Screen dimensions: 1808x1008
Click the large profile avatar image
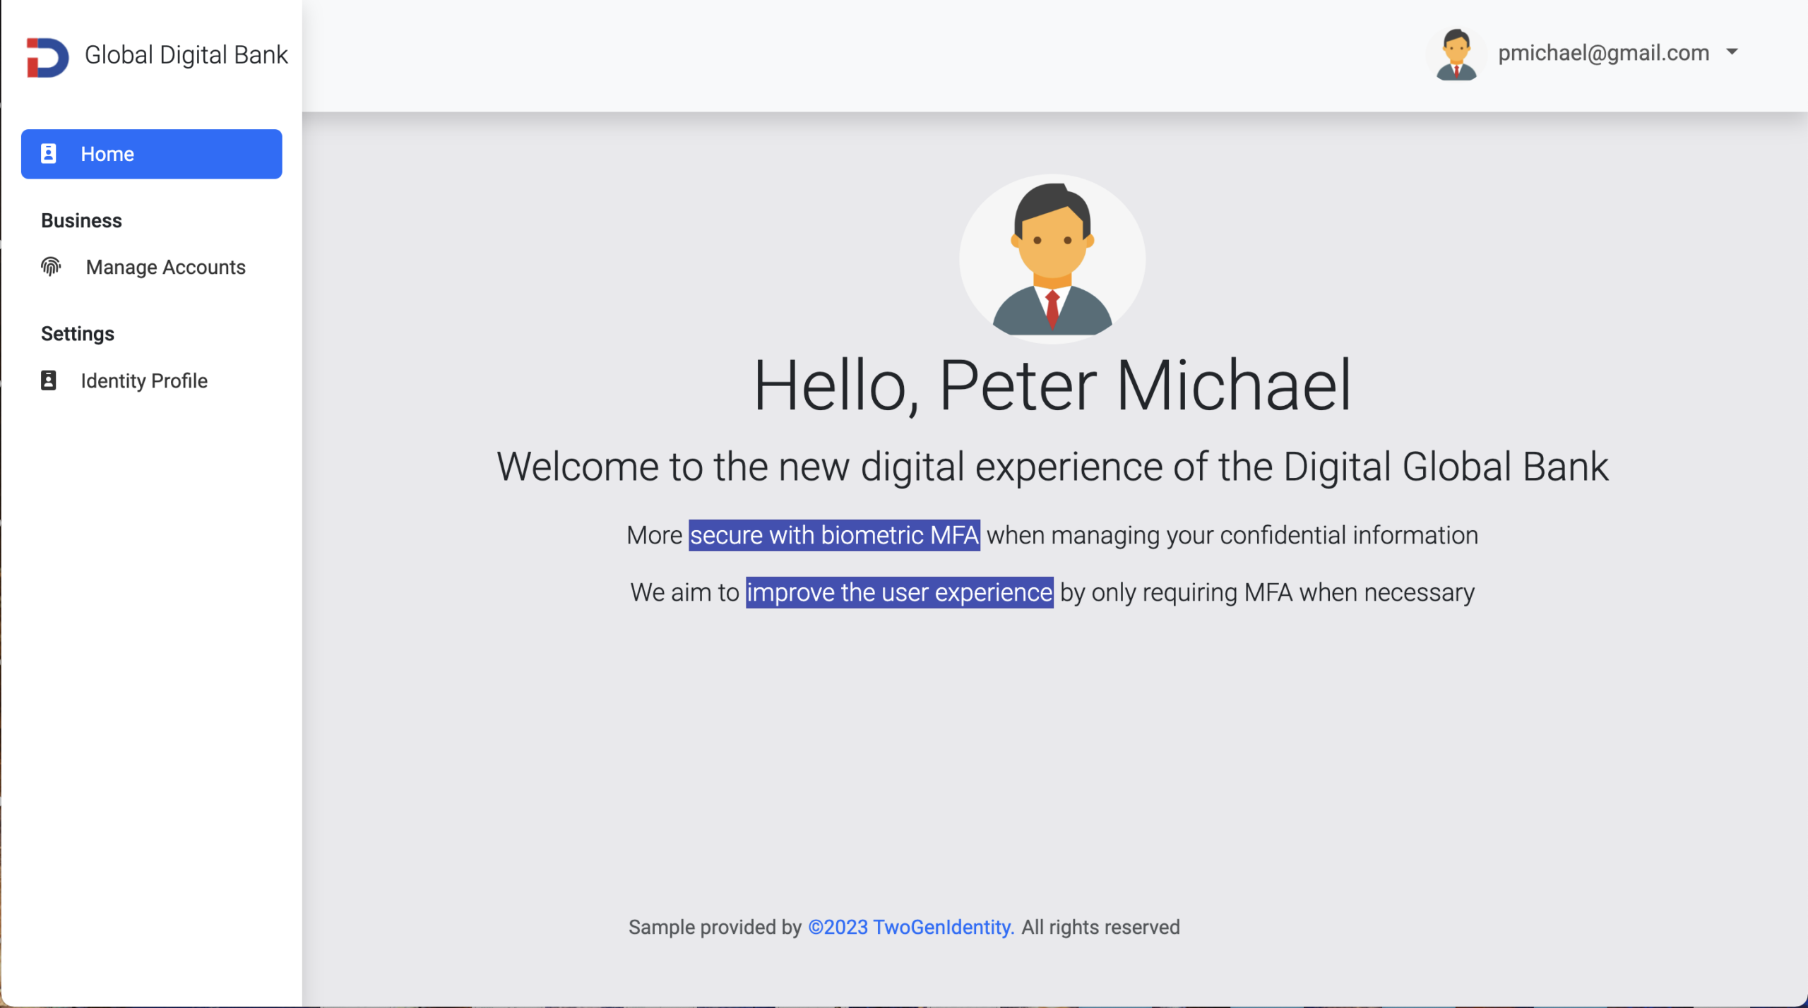click(1052, 258)
